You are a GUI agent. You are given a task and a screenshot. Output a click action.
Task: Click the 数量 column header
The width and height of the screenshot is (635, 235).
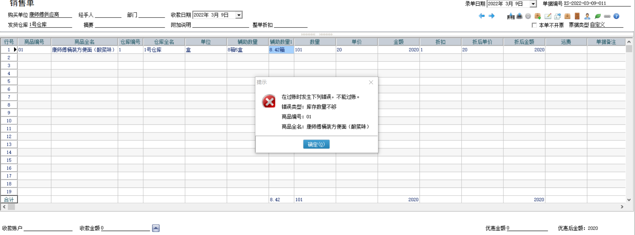click(315, 42)
